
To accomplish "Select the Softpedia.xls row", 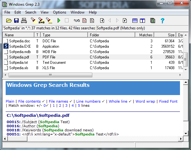I will click(x=93, y=68).
